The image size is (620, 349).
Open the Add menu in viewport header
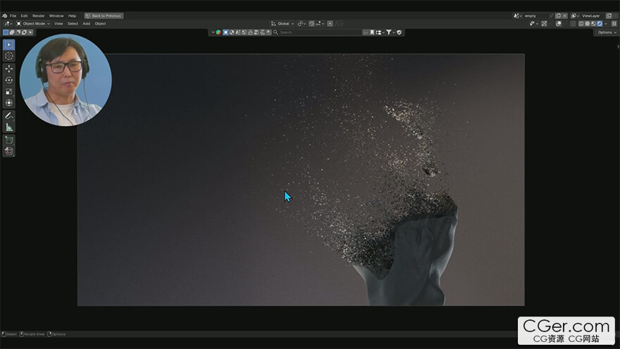pos(86,23)
